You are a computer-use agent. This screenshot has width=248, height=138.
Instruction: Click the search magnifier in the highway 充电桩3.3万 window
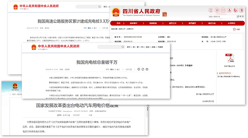(x=99, y=7)
